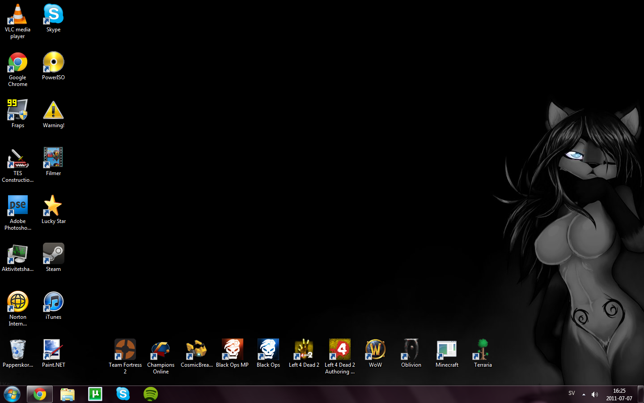Viewport: 644px width, 403px height.
Task: Click the Paint.NET desktop shortcut
Action: coord(54,354)
